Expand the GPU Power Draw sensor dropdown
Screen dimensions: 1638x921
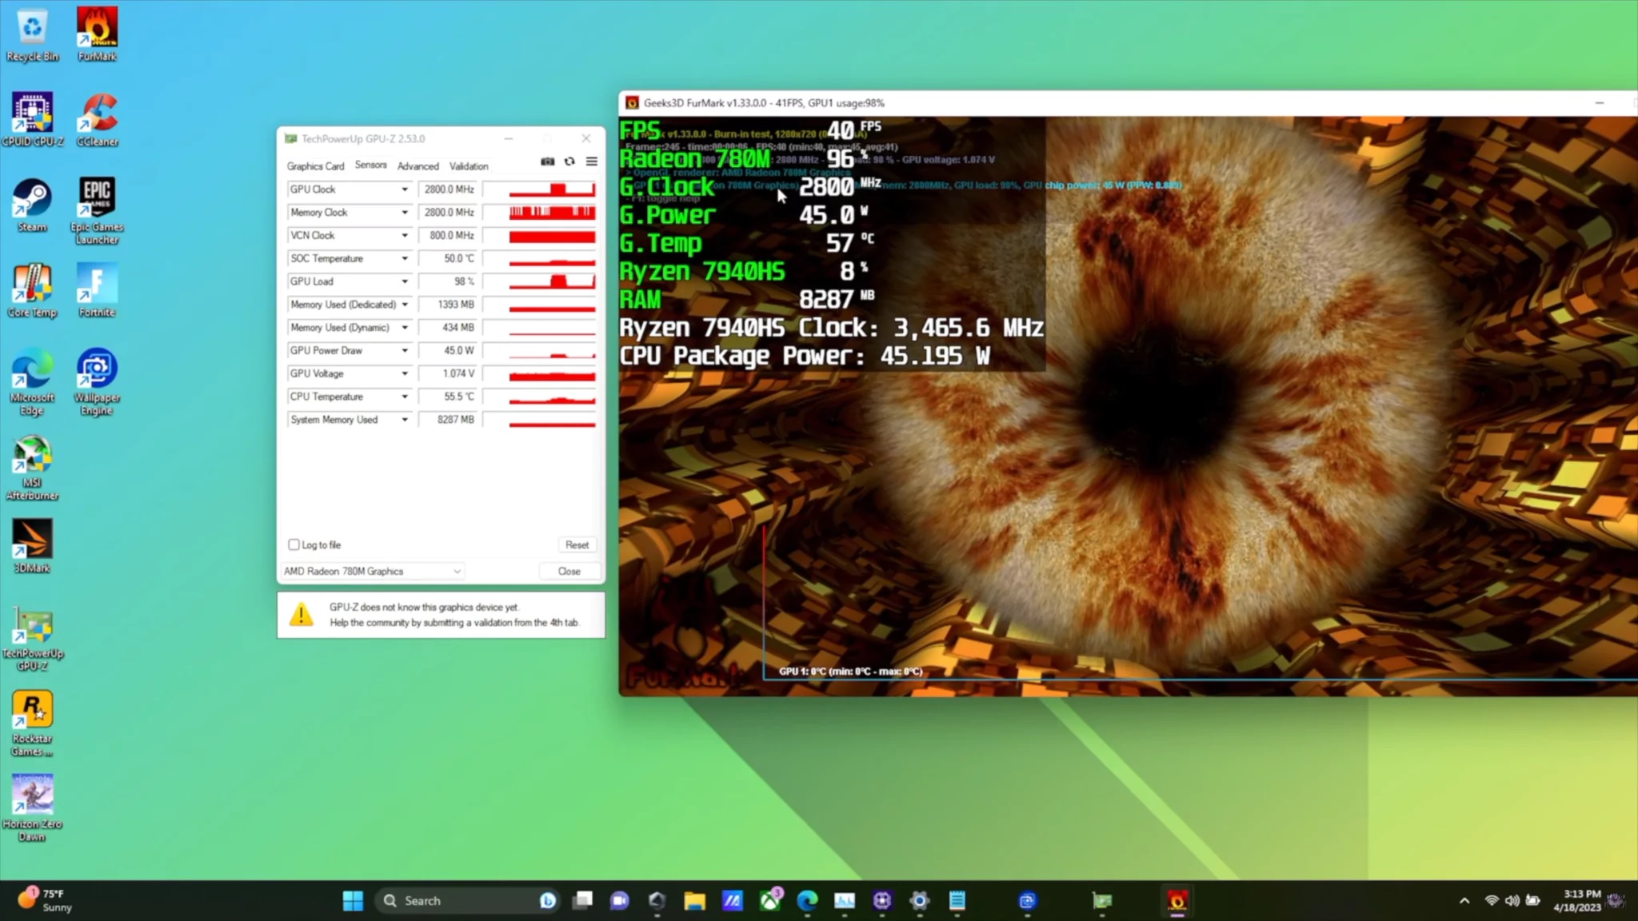pyautogui.click(x=405, y=351)
